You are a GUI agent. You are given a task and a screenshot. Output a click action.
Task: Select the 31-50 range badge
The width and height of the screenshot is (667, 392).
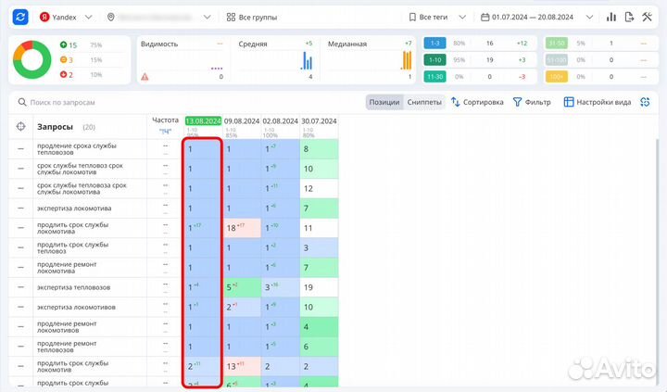coord(557,43)
